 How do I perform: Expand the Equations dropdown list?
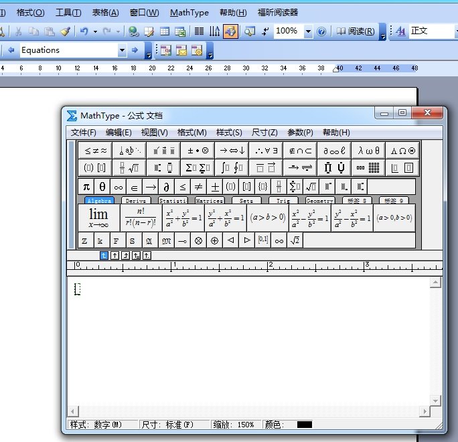122,50
